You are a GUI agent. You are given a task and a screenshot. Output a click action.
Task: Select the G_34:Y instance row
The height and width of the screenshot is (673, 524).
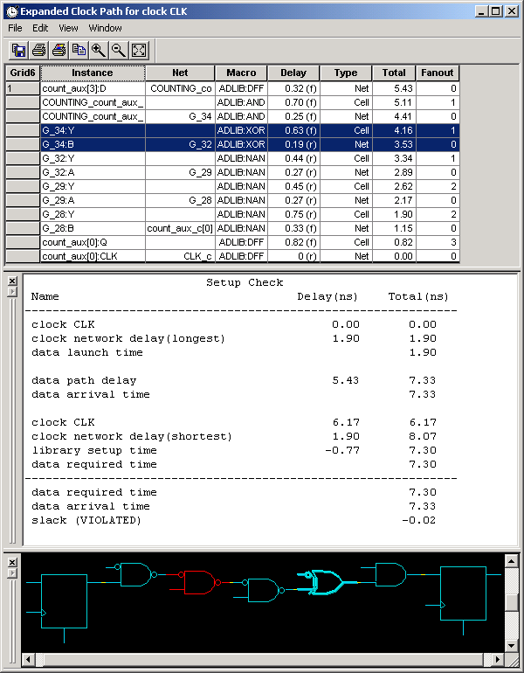(x=232, y=130)
